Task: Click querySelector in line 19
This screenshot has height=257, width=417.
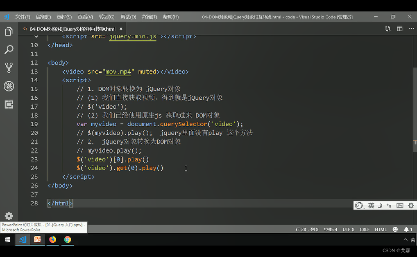Action: [184, 124]
